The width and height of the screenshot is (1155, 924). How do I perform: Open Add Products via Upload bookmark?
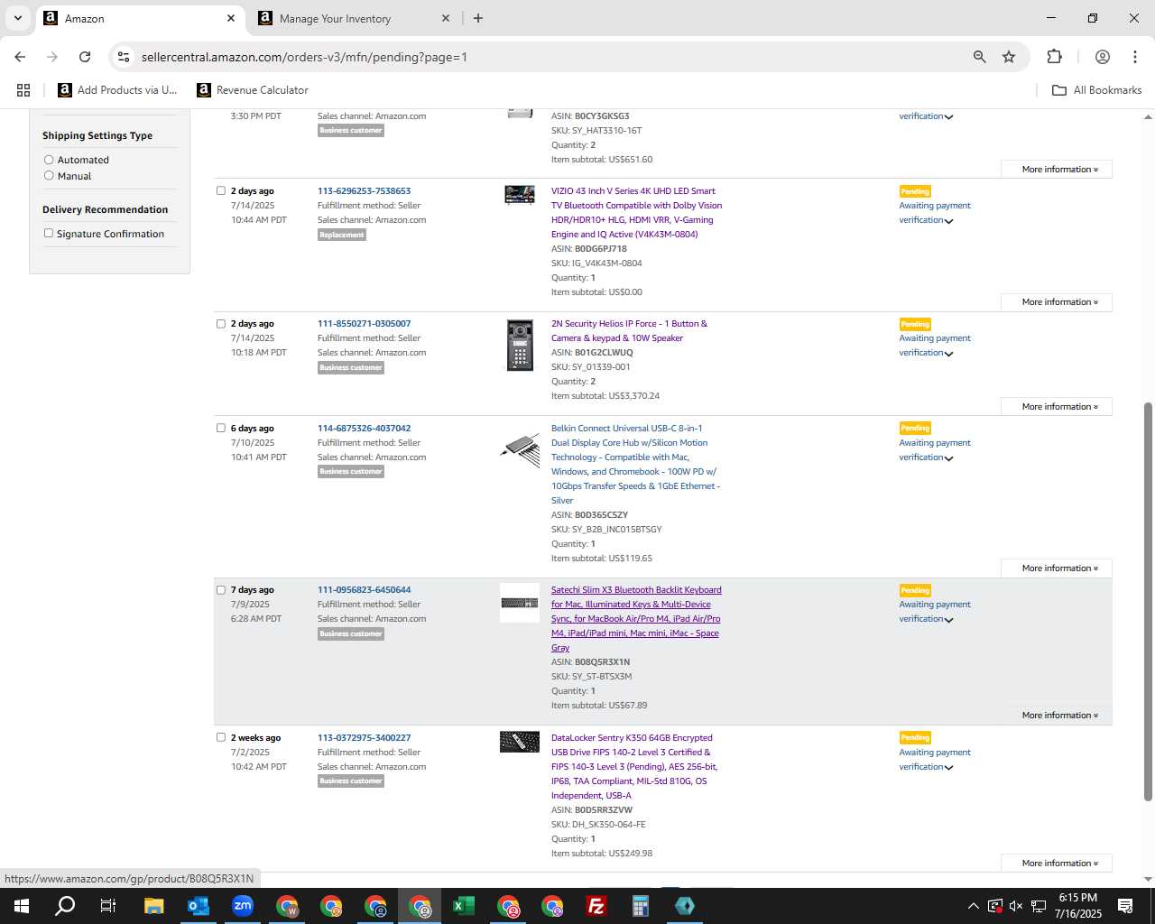[x=117, y=90]
